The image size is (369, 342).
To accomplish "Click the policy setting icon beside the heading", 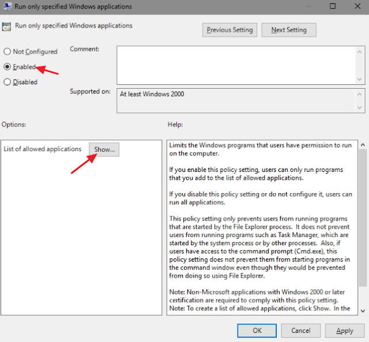I will point(6,27).
